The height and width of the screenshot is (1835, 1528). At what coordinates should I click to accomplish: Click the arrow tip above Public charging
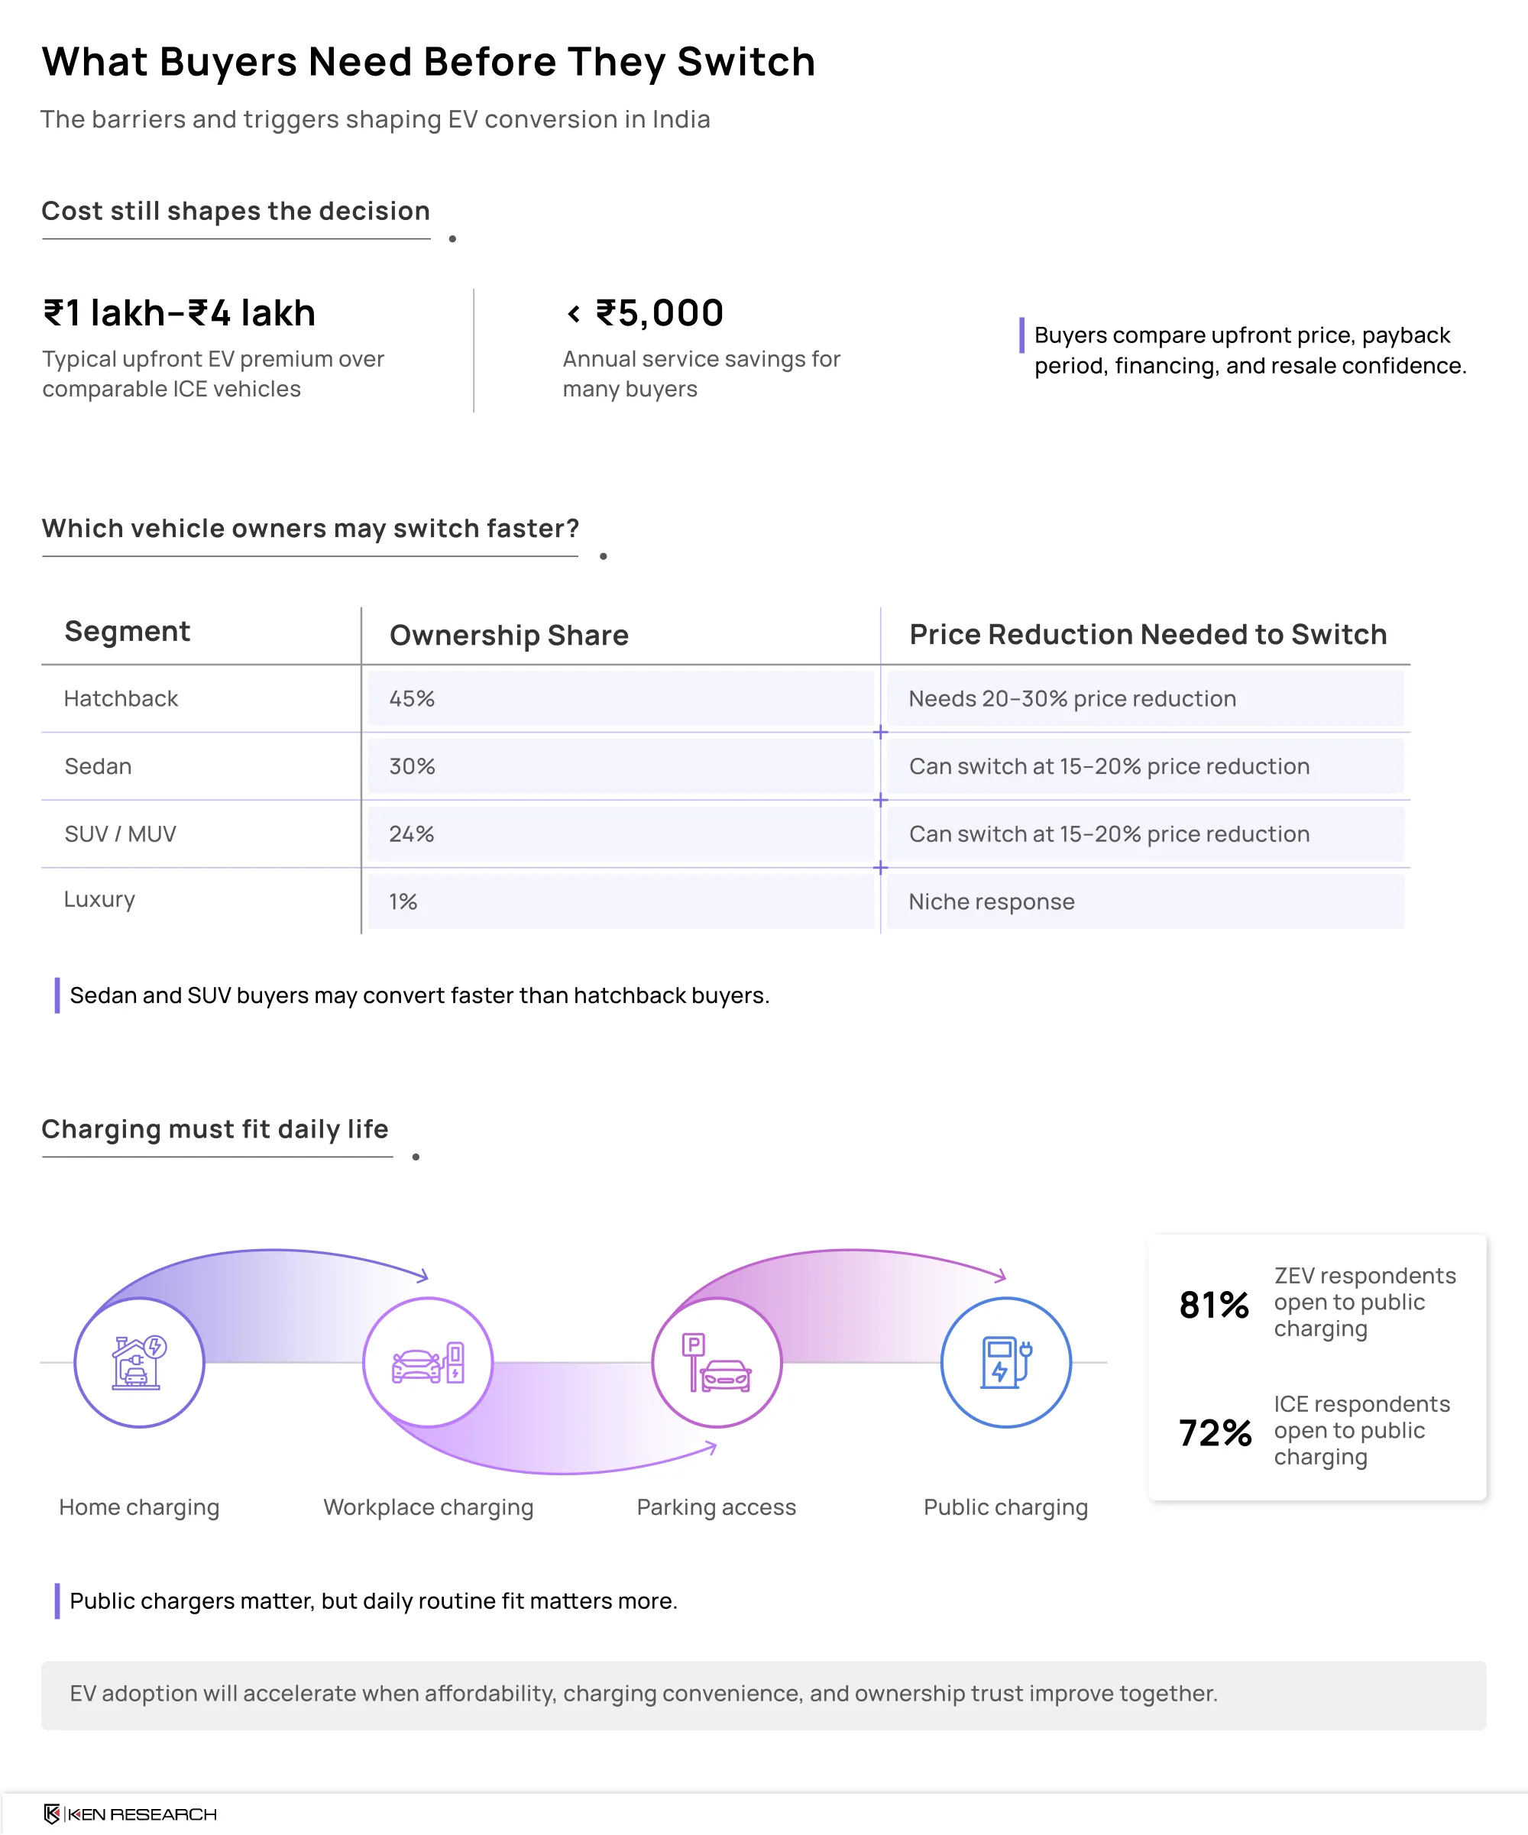pos(1000,1276)
